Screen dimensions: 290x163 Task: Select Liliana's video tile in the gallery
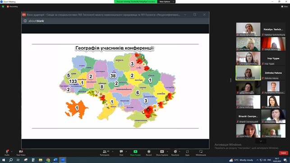[x=248, y=58]
